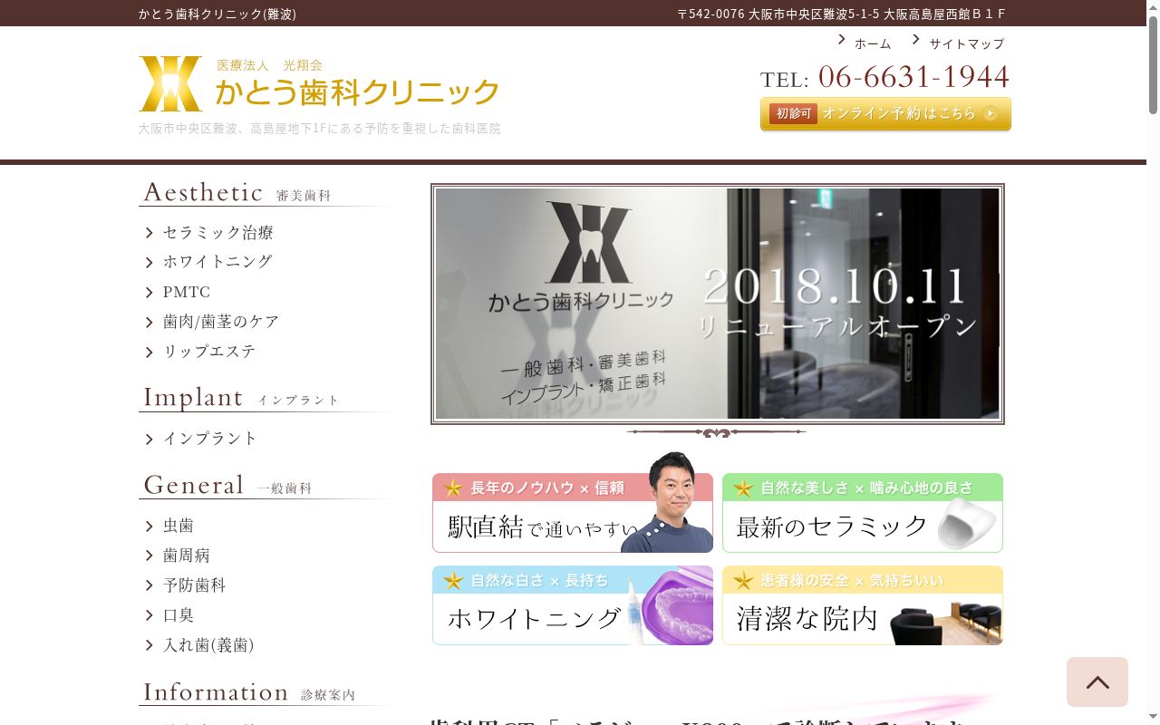The width and height of the screenshot is (1160, 725).
Task: Click the かとう歯科クリニック gold logo
Action: pyautogui.click(x=319, y=84)
